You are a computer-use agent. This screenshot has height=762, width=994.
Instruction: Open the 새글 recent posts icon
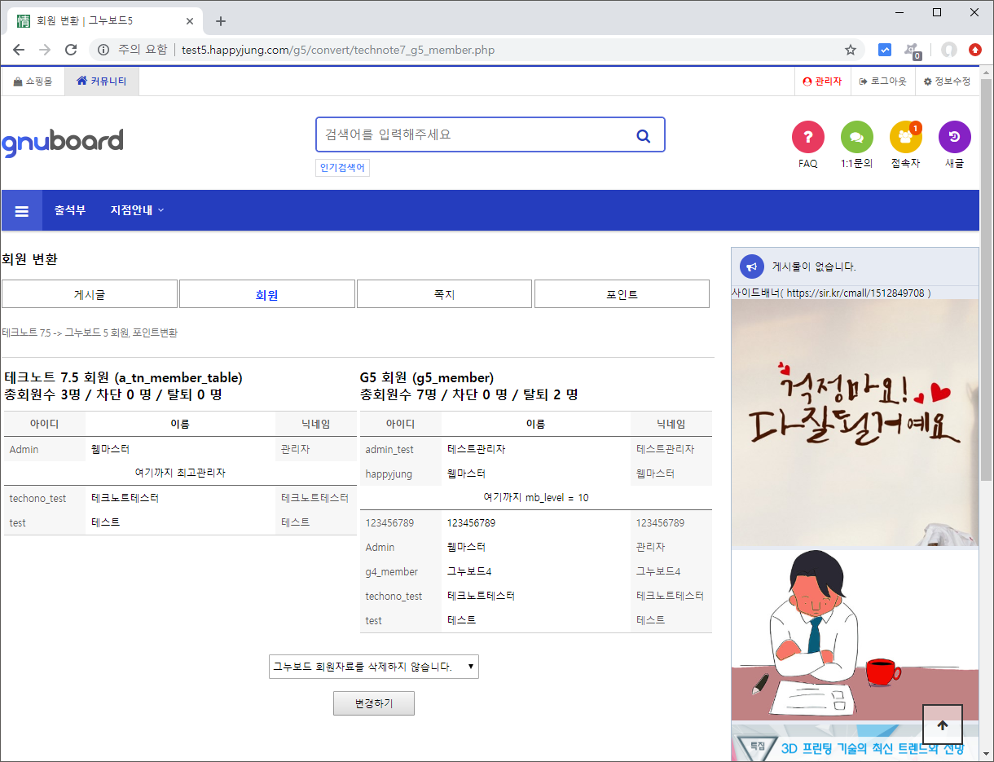point(954,137)
